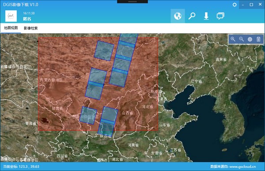Clear map overlays with the trash icon
Viewport: 265px width, 171px height.
[258, 39]
